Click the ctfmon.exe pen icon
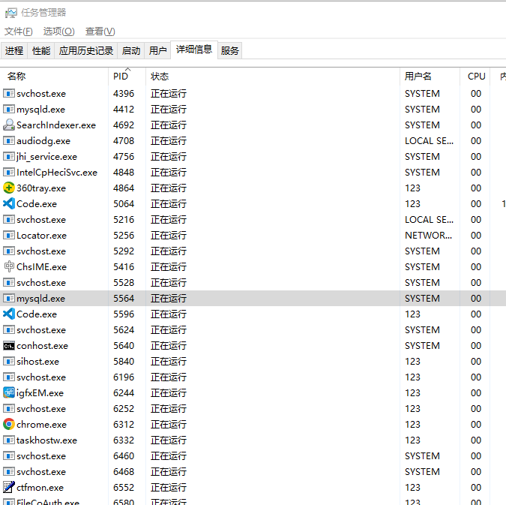 (x=9, y=487)
